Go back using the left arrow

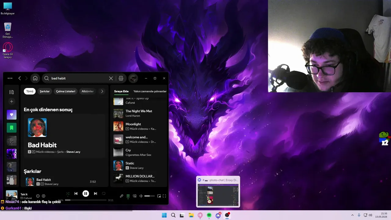pyautogui.click(x=20, y=78)
